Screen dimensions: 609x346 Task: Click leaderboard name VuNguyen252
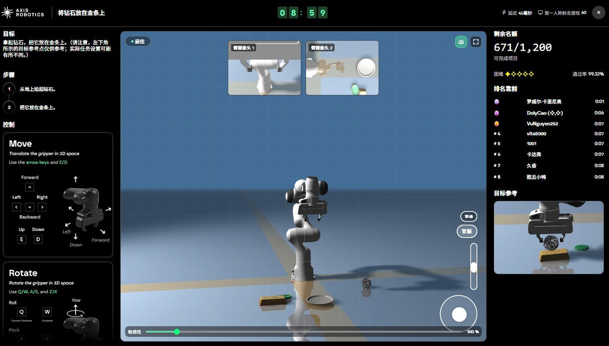click(542, 124)
